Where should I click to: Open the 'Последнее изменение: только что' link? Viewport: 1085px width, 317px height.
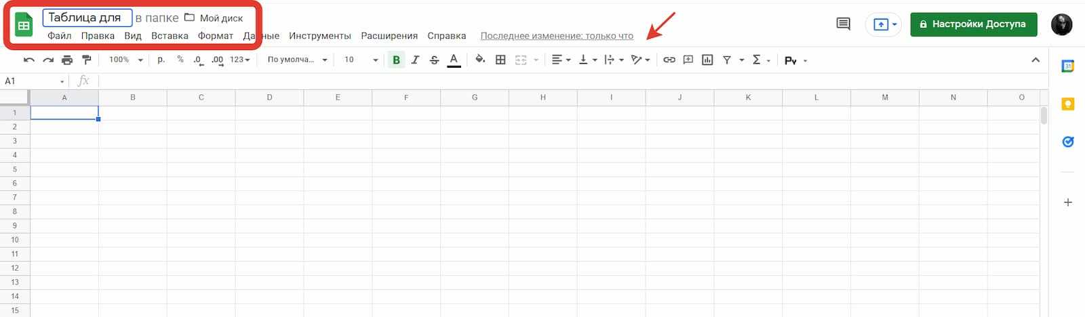coord(556,36)
